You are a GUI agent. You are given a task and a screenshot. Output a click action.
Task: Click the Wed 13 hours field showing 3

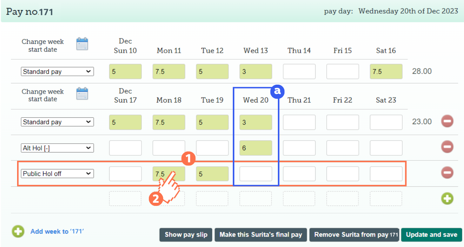pos(256,71)
